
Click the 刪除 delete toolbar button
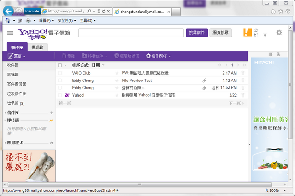click(x=69, y=56)
